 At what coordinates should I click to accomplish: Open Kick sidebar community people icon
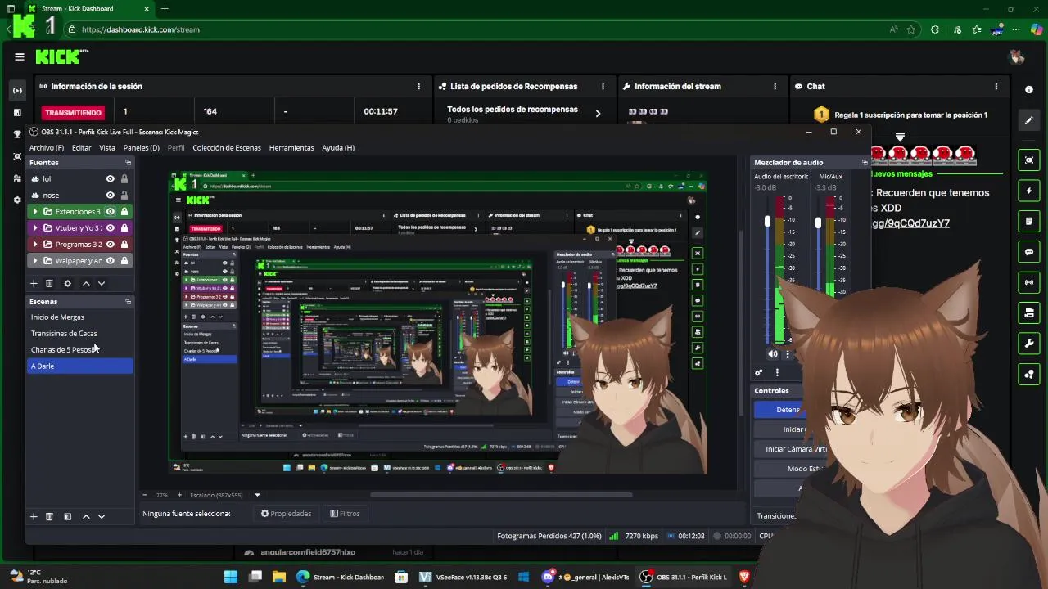17,178
